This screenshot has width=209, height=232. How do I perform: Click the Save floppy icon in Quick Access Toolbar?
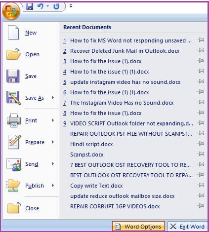coord(30,6)
